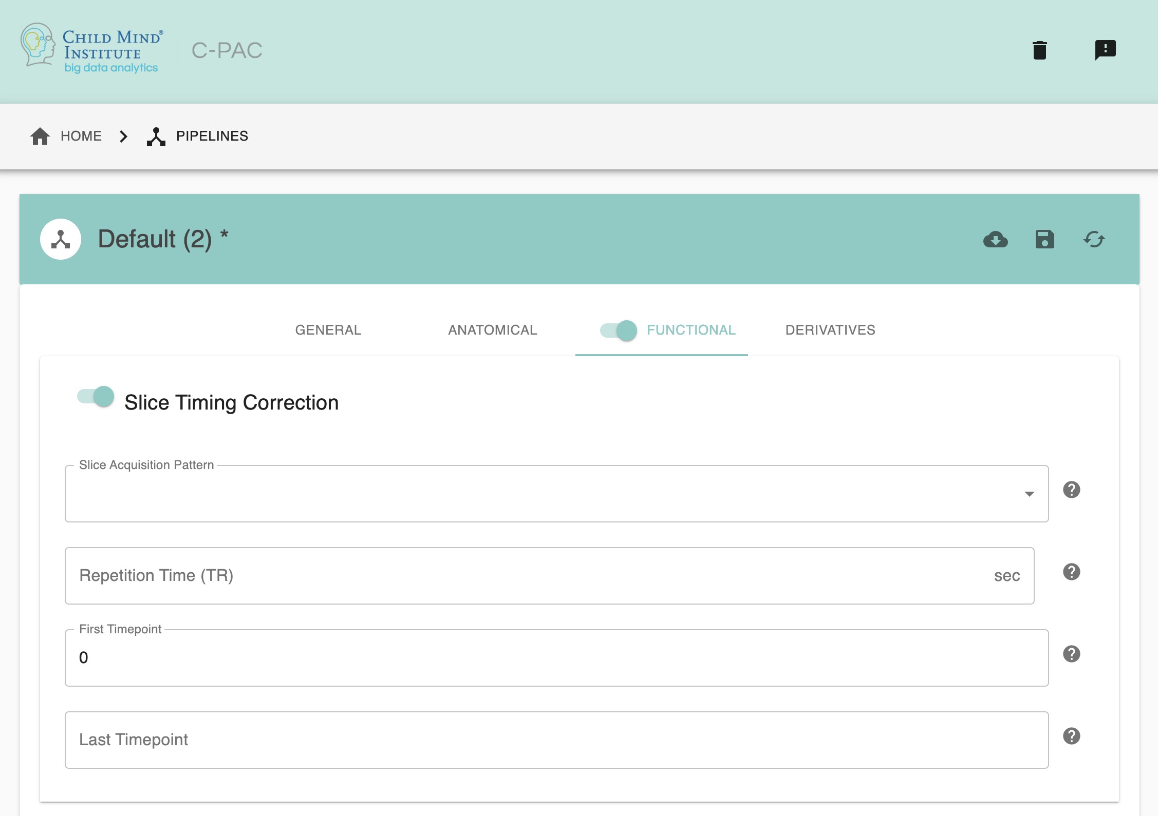Click the Child Mind Institute logo

click(x=92, y=50)
